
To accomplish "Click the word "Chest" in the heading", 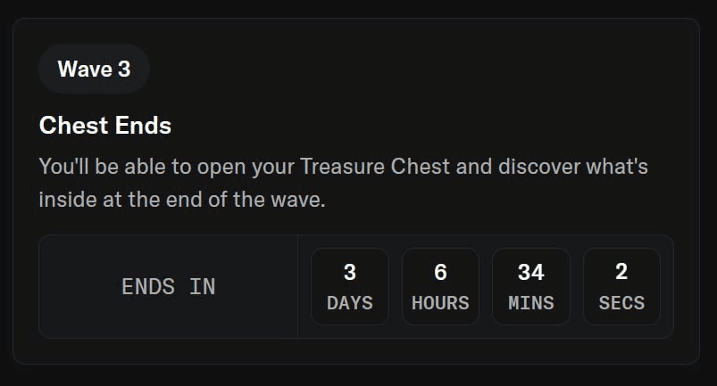I will [x=71, y=126].
